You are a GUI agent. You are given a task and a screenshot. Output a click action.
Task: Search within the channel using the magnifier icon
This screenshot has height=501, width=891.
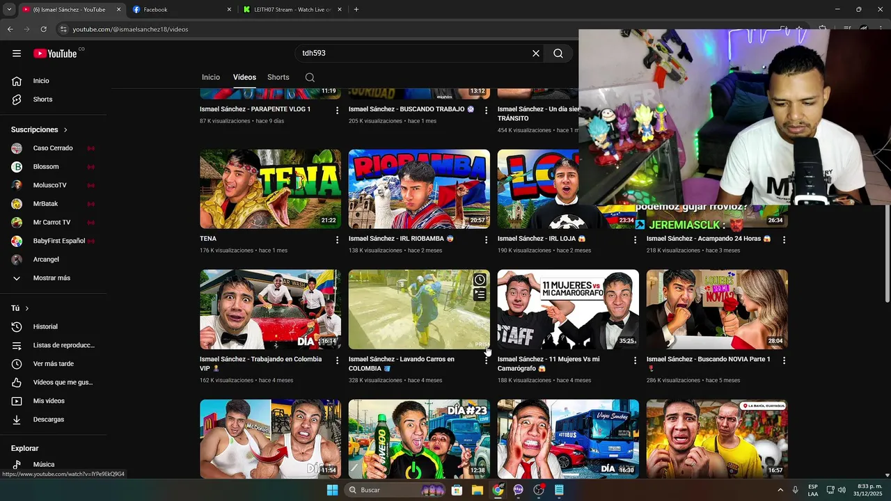click(x=310, y=77)
